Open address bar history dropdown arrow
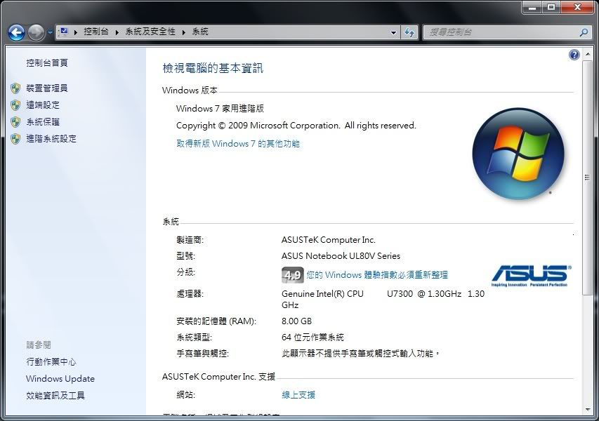The height and width of the screenshot is (421, 599). [x=393, y=33]
